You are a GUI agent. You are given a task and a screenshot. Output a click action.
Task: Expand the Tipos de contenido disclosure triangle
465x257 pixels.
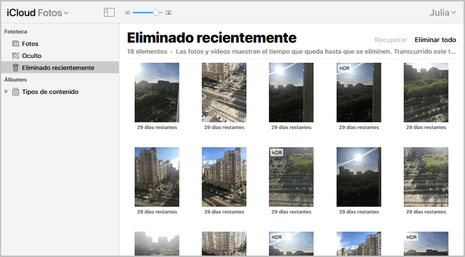tap(6, 91)
